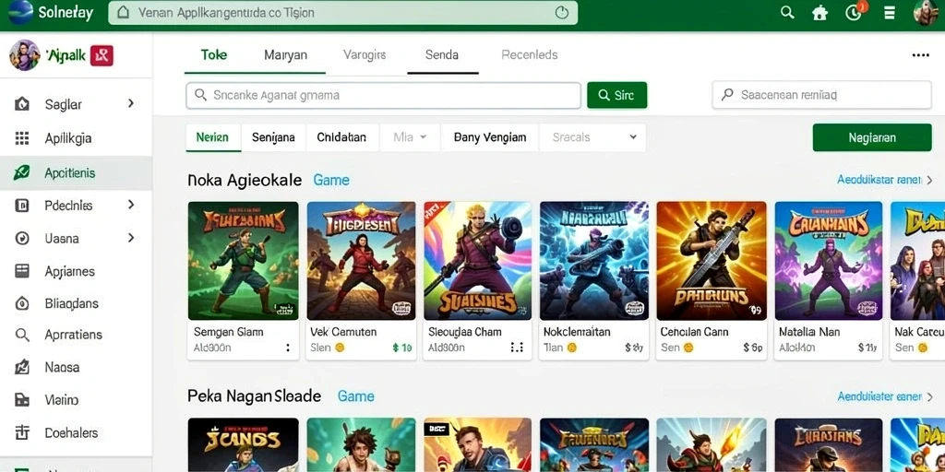Click the Vek Camuten price label
945x472 pixels.
click(x=402, y=348)
